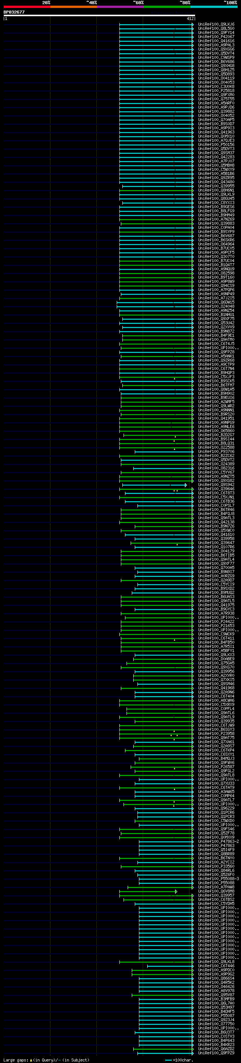Viewport: 241px width, 1063px height.
Task: Open hit UniRef100_P42067
Action: tap(216, 37)
